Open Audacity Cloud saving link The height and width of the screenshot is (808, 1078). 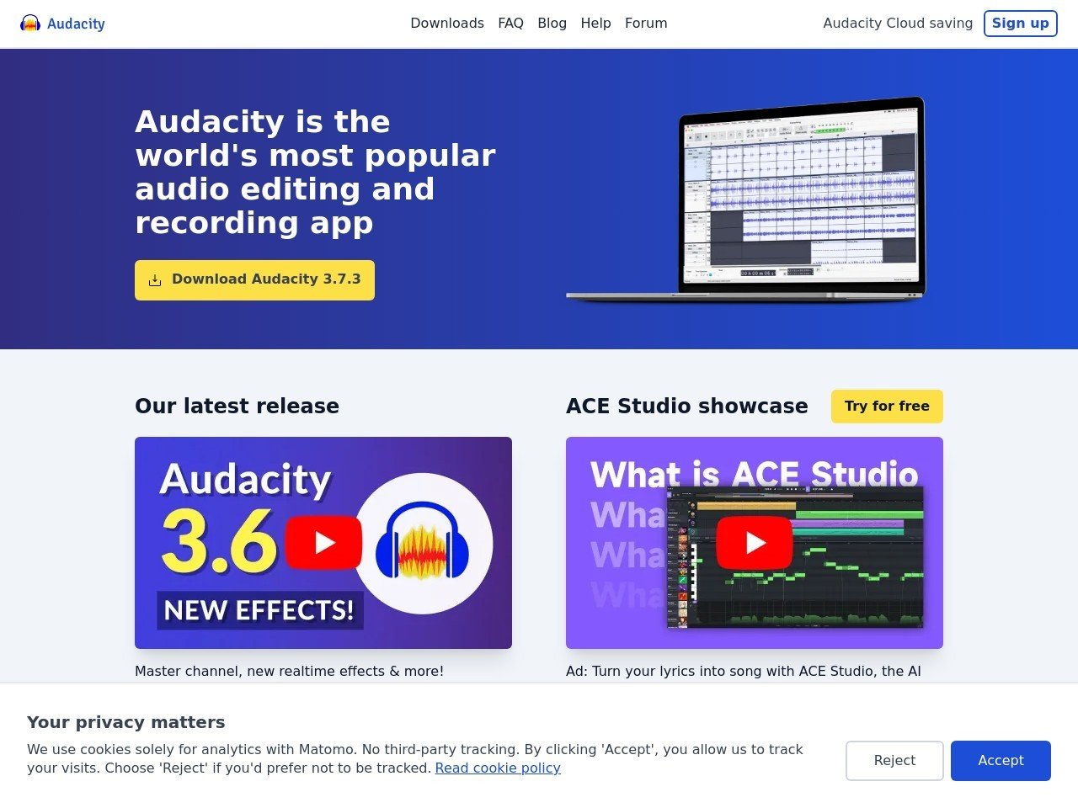point(898,24)
